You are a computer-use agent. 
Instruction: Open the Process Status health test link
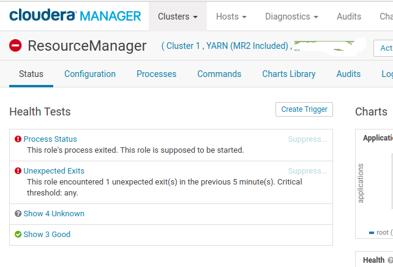tap(50, 139)
